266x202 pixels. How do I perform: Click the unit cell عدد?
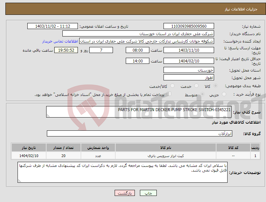pos(98,156)
